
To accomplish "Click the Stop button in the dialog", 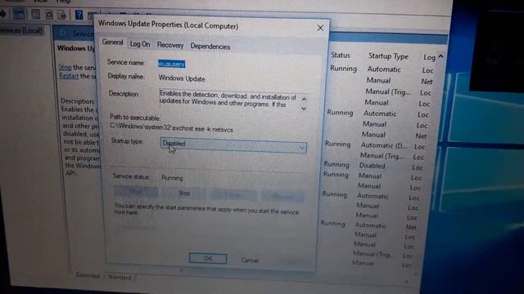I will coord(183,193).
